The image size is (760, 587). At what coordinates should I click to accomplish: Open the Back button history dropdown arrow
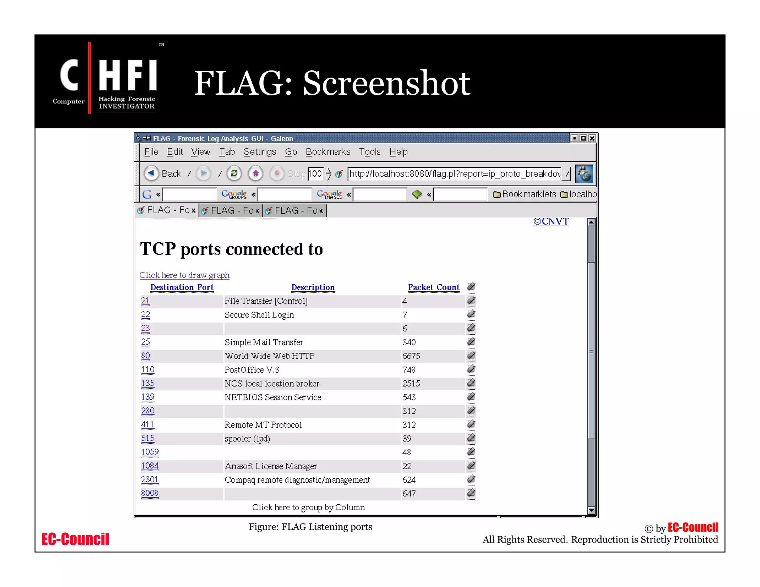[189, 174]
